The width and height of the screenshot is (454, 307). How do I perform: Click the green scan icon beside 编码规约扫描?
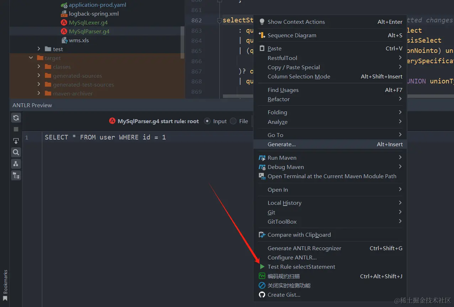(262, 276)
